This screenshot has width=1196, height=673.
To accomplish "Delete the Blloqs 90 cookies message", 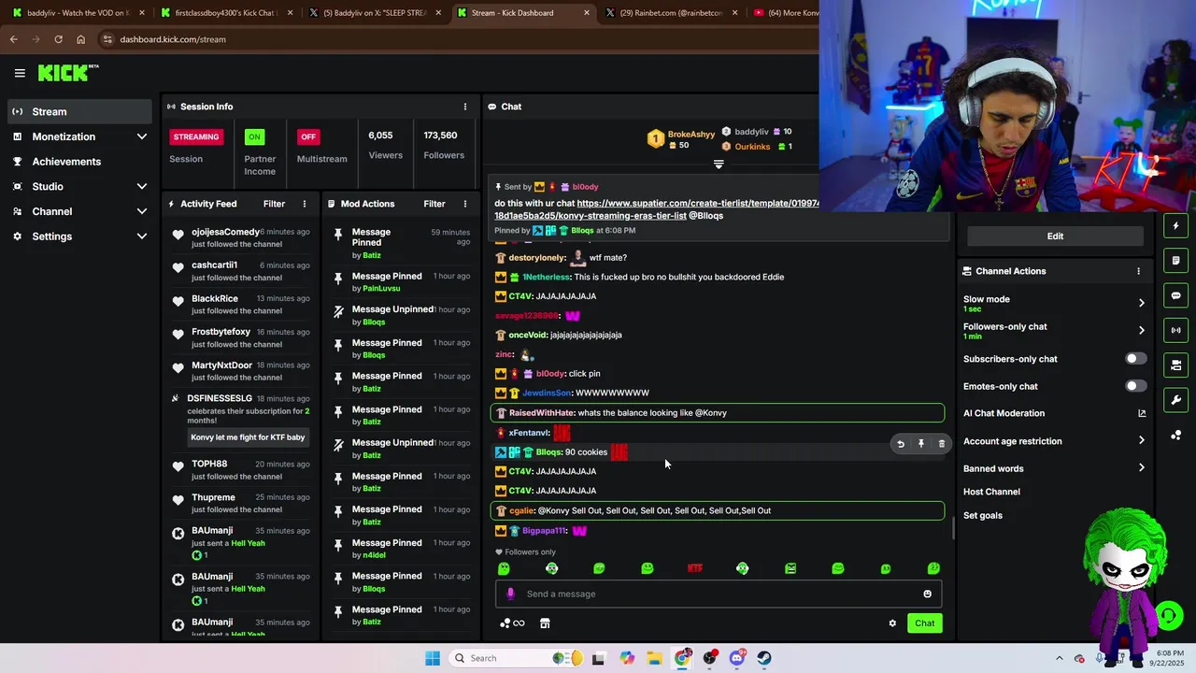I will point(942,444).
